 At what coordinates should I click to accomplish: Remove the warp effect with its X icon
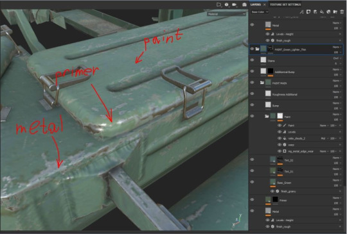click(x=340, y=145)
